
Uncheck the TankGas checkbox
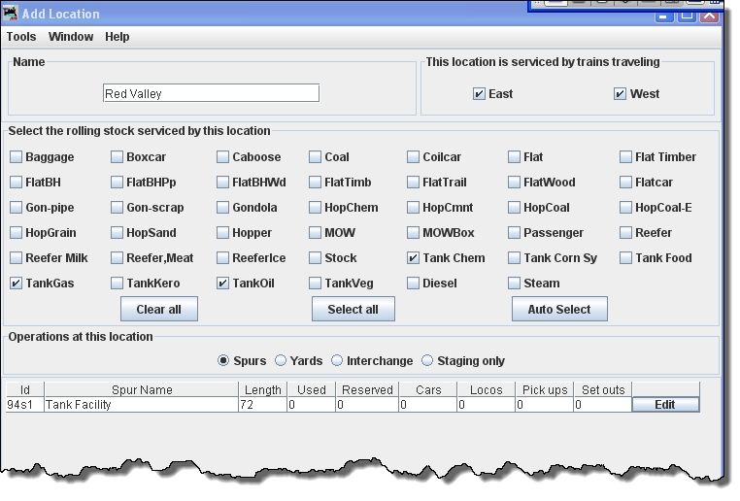17,284
